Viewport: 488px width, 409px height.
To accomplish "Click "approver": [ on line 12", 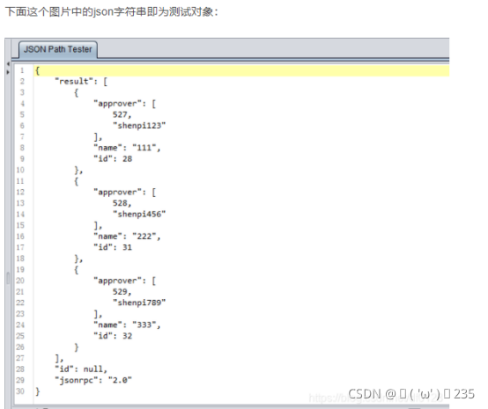I will (x=124, y=192).
